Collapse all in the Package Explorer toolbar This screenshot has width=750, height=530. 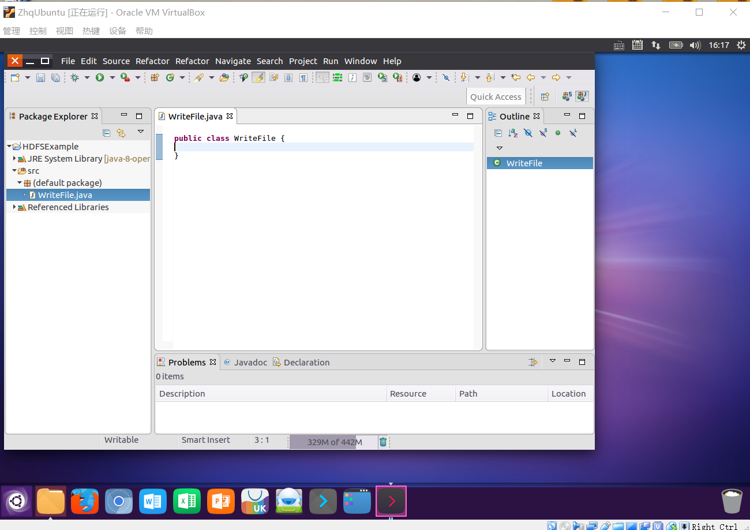tap(106, 133)
